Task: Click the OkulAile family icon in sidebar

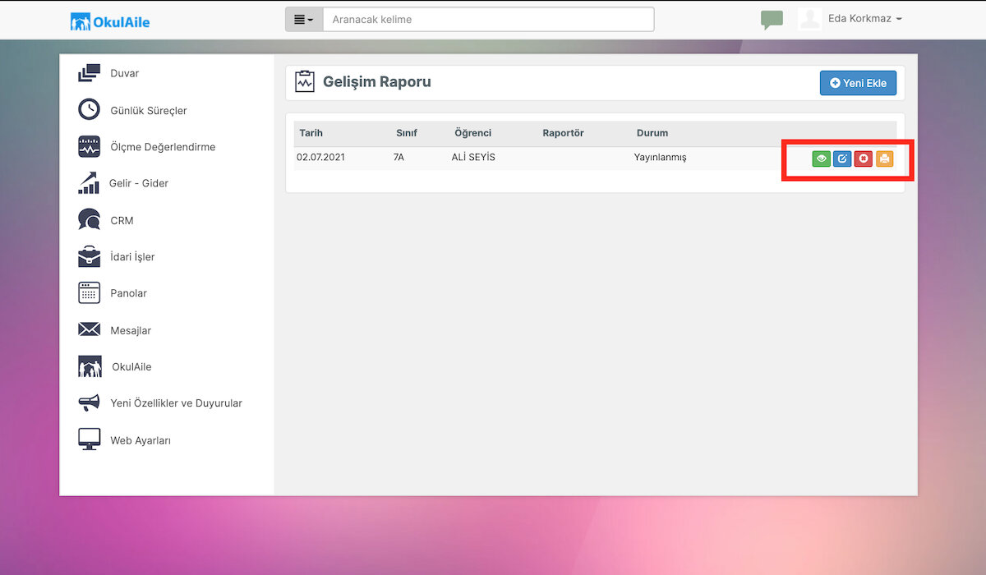Action: [x=90, y=366]
